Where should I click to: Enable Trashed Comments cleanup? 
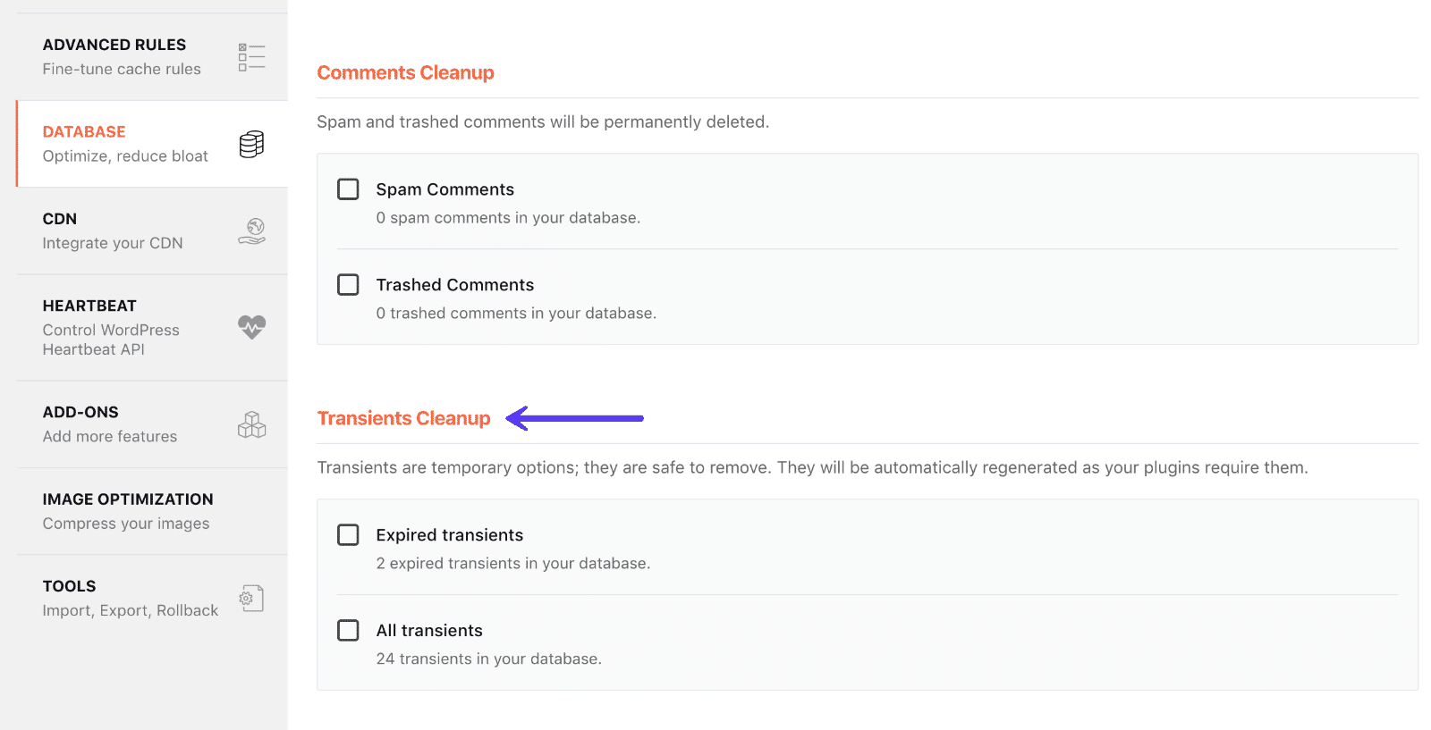(x=348, y=284)
